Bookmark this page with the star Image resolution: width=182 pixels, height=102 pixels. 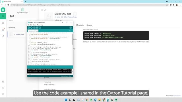click(x=167, y=5)
